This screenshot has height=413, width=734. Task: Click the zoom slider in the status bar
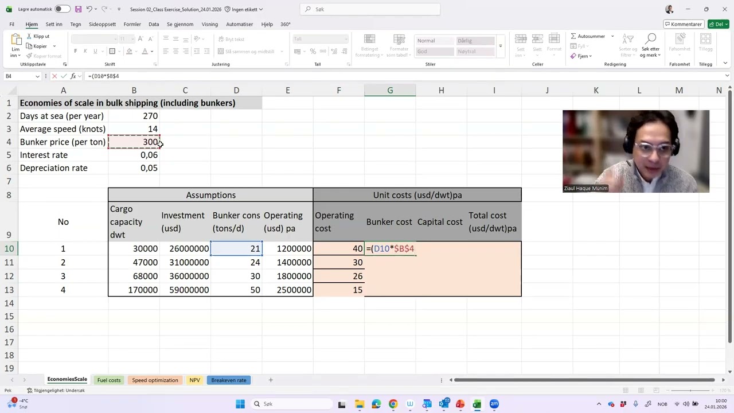pyautogui.click(x=691, y=391)
